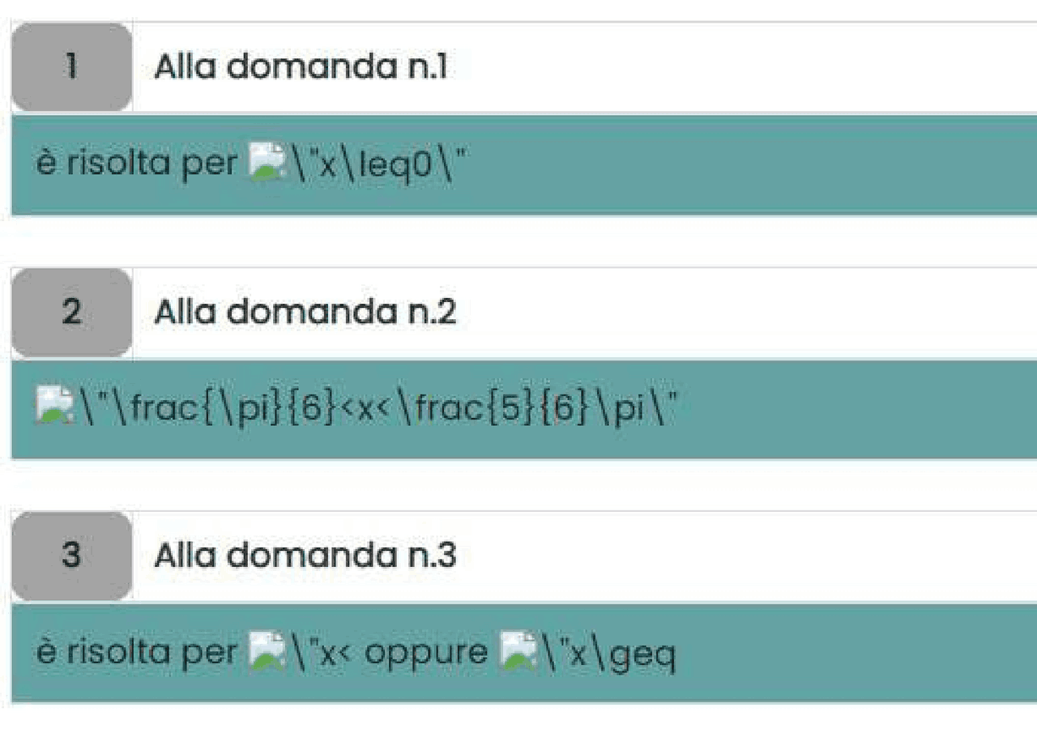Click the teal answer box for question 2
The width and height of the screenshot is (1037, 733).
(x=524, y=409)
